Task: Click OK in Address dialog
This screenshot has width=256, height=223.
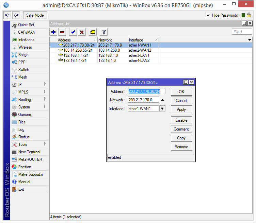Action: pyautogui.click(x=181, y=91)
